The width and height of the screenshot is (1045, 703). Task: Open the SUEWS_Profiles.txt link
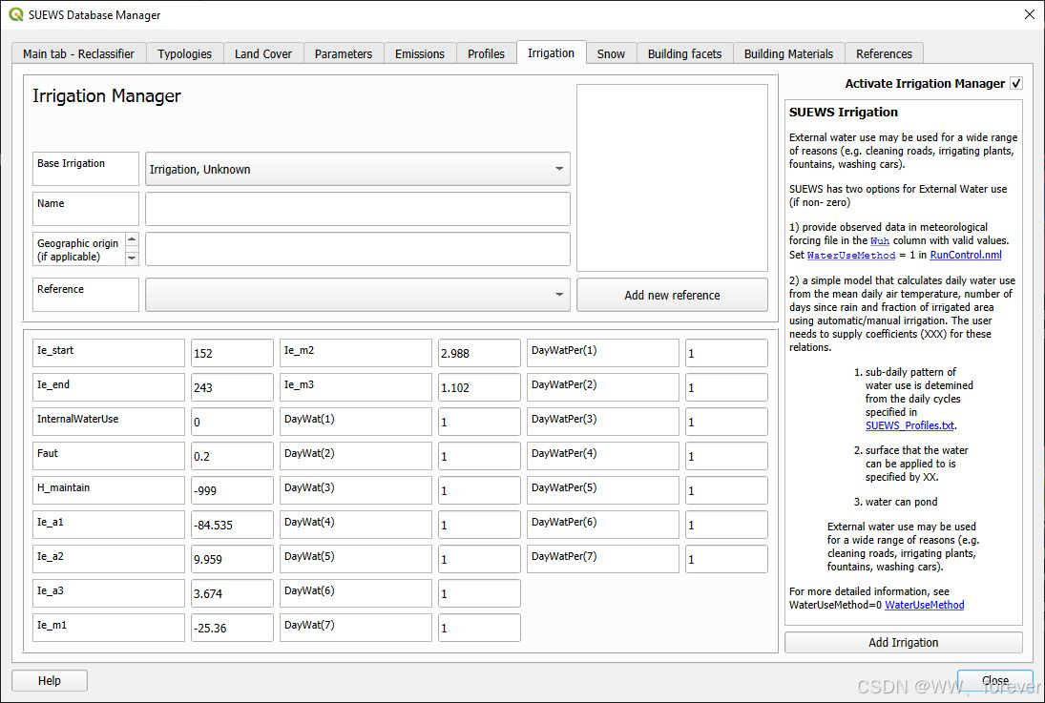[x=909, y=425]
